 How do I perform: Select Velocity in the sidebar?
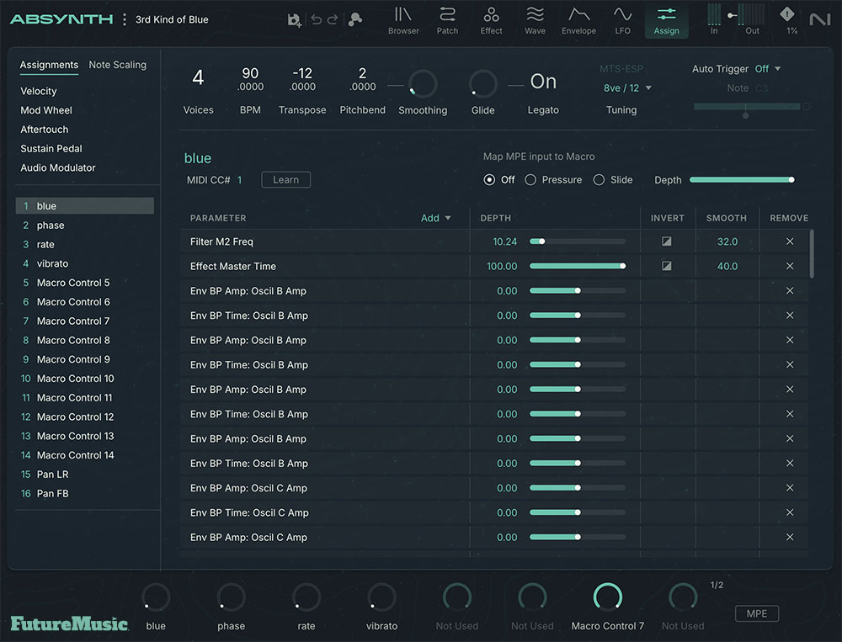click(39, 91)
